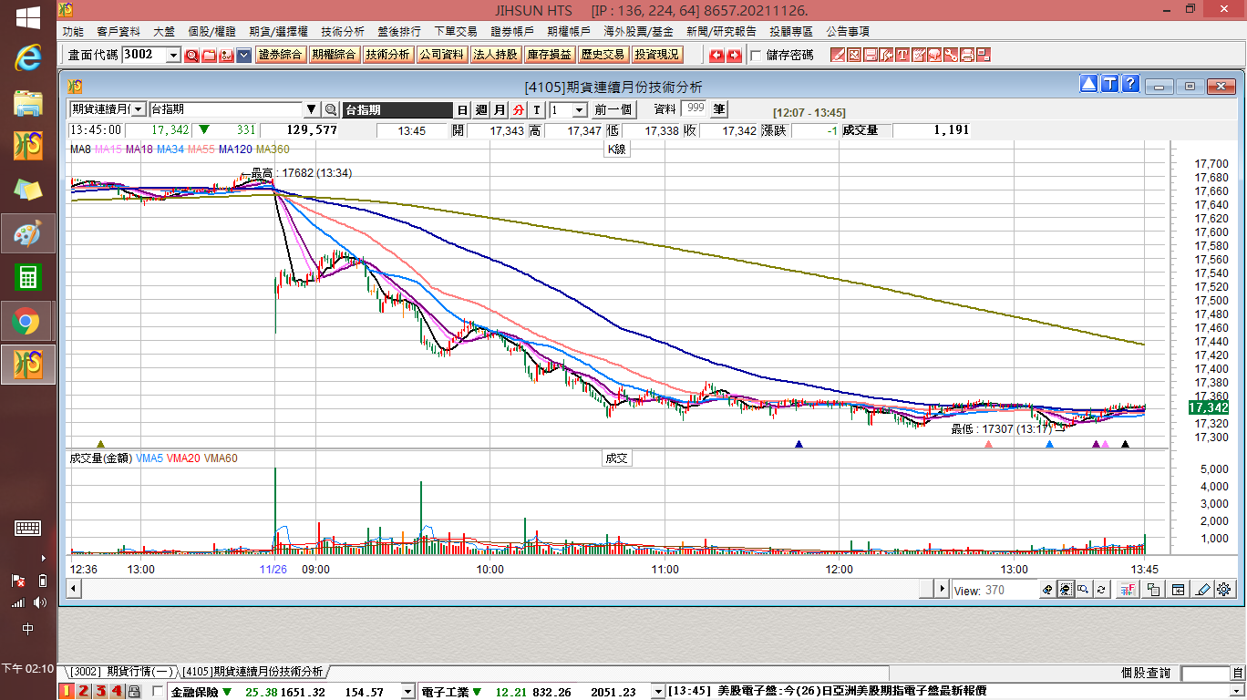Select the T tick period toggle

click(537, 110)
